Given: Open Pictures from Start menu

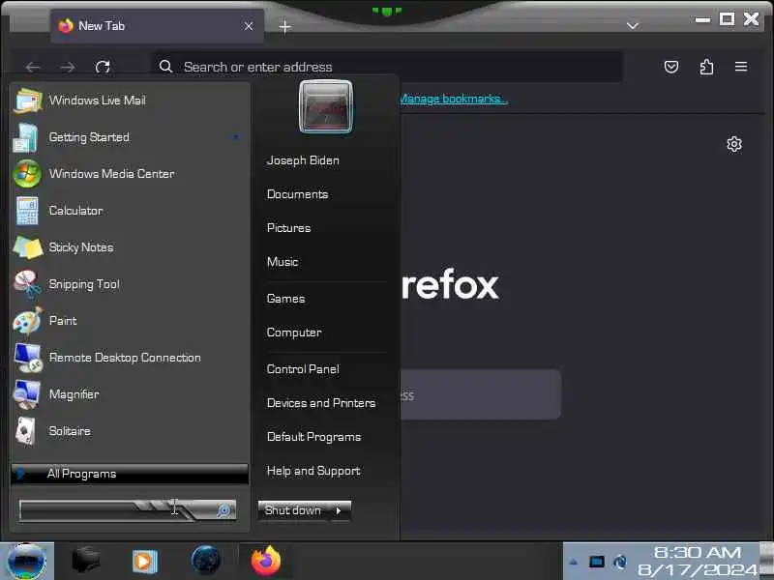Looking at the screenshot, I should pos(288,228).
